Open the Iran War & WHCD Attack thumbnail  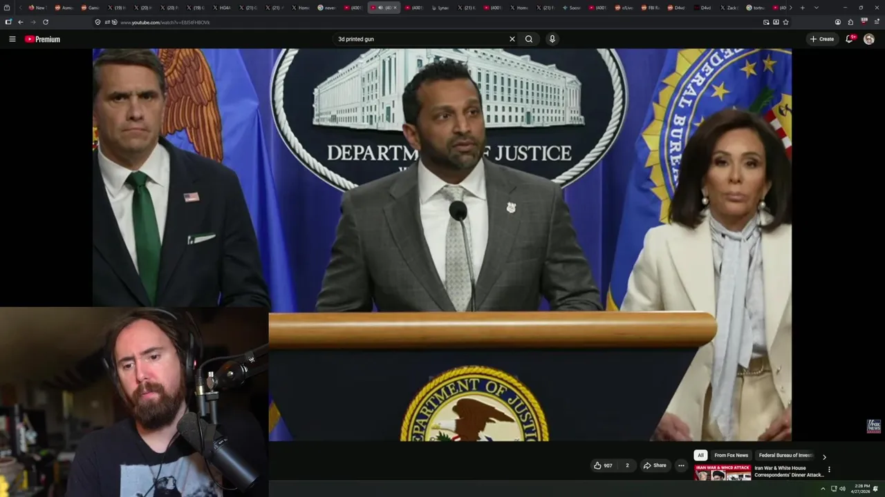(x=723, y=473)
